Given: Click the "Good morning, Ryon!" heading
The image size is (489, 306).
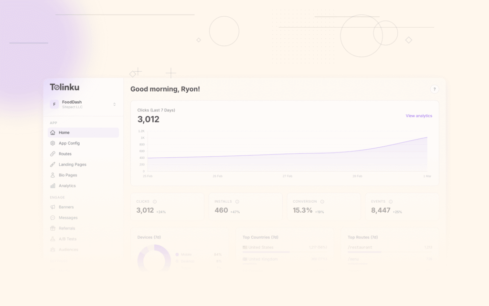Looking at the screenshot, I should point(165,89).
